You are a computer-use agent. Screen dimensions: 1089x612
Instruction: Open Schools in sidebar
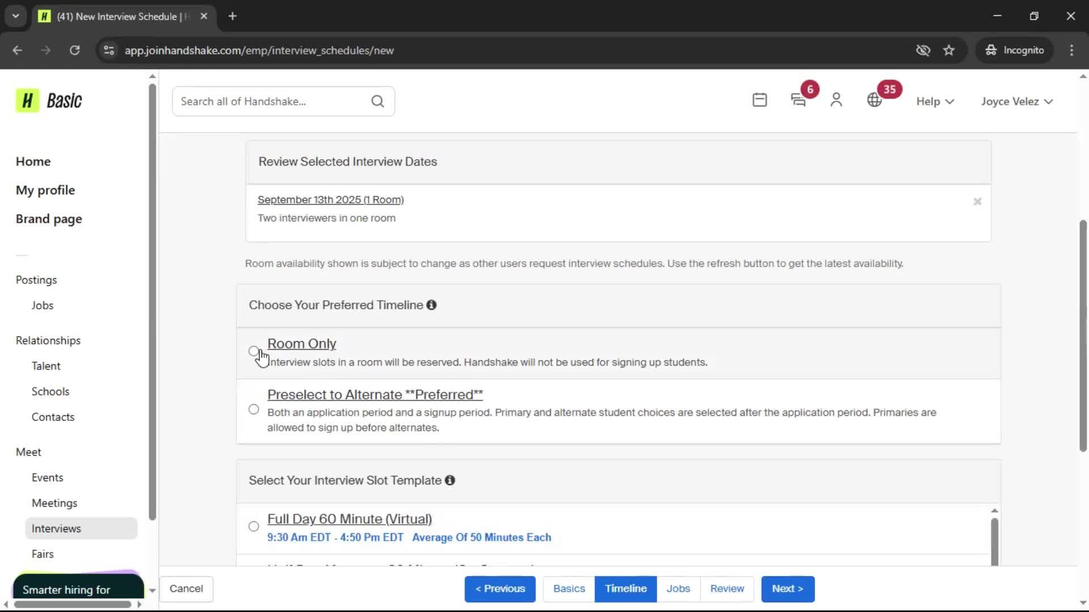pyautogui.click(x=50, y=392)
